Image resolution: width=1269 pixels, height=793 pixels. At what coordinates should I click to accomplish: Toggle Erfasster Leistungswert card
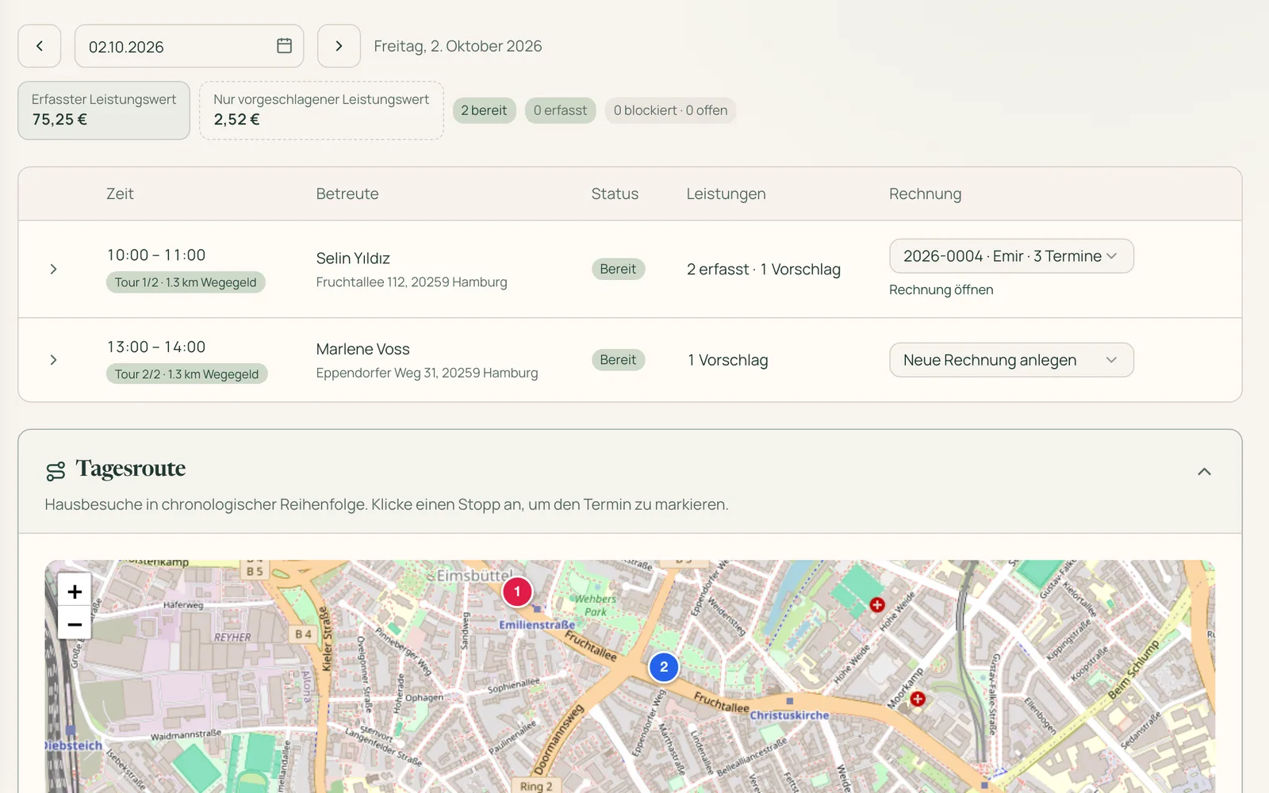click(x=104, y=110)
